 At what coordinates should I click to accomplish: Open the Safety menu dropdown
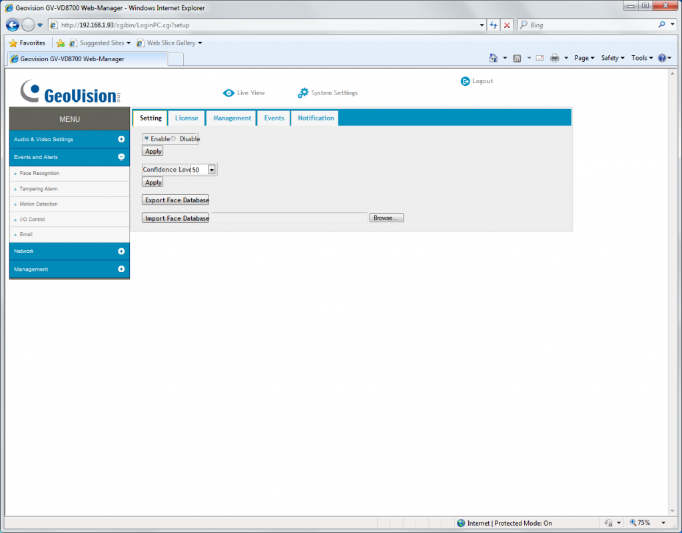click(613, 58)
